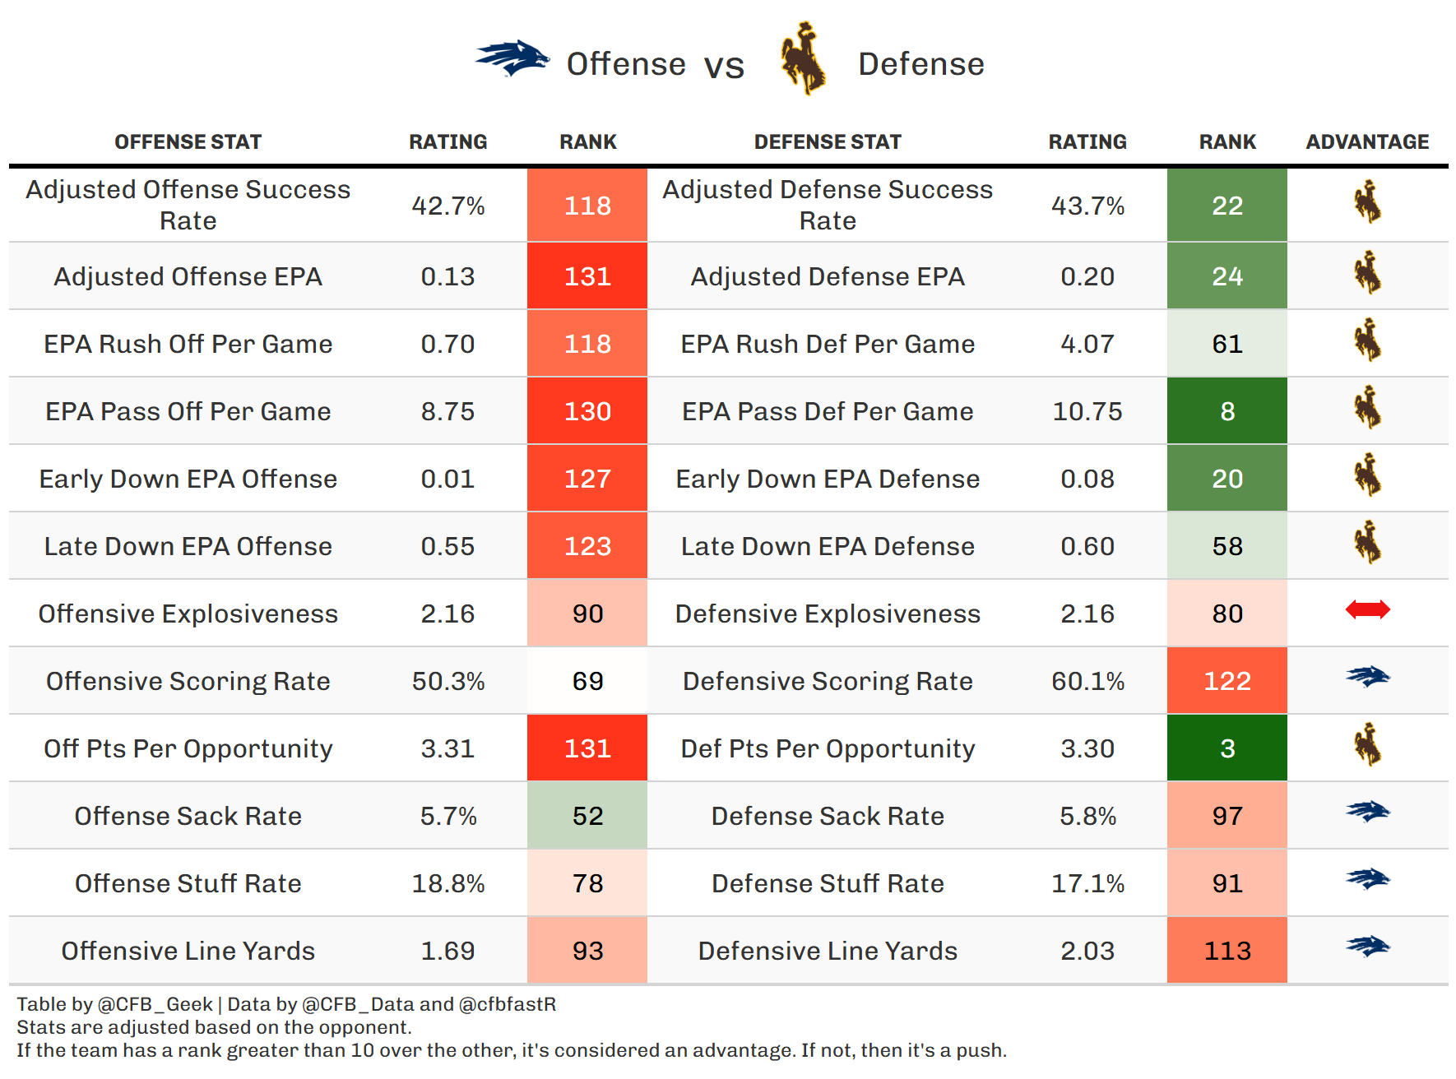
Task: Click the Wolf Pack advantage icon for Scoring Rate
Action: (1367, 677)
